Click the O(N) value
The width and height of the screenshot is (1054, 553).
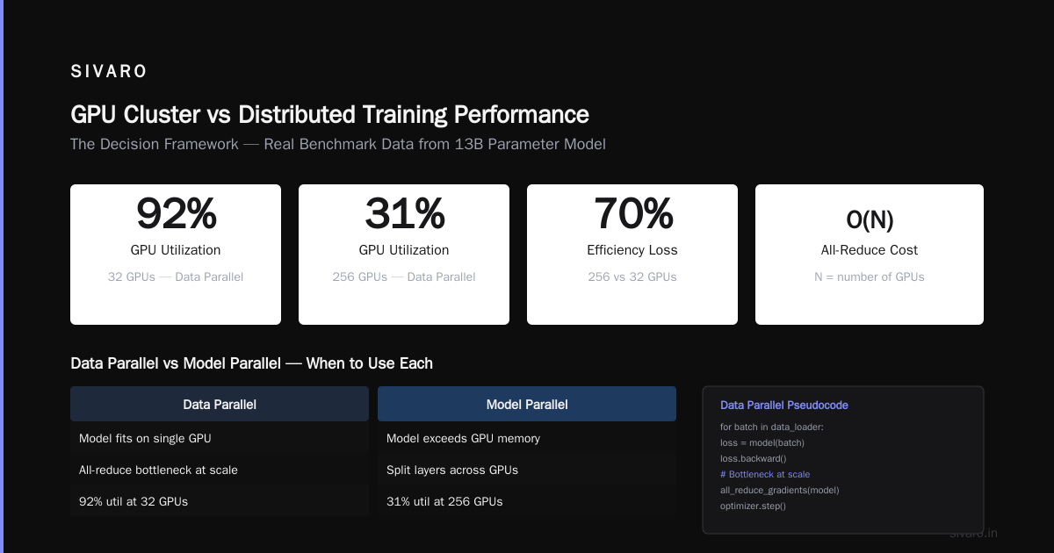click(x=870, y=219)
